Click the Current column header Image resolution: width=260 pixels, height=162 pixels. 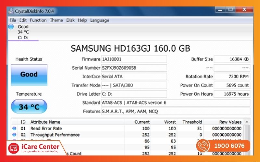(138, 122)
